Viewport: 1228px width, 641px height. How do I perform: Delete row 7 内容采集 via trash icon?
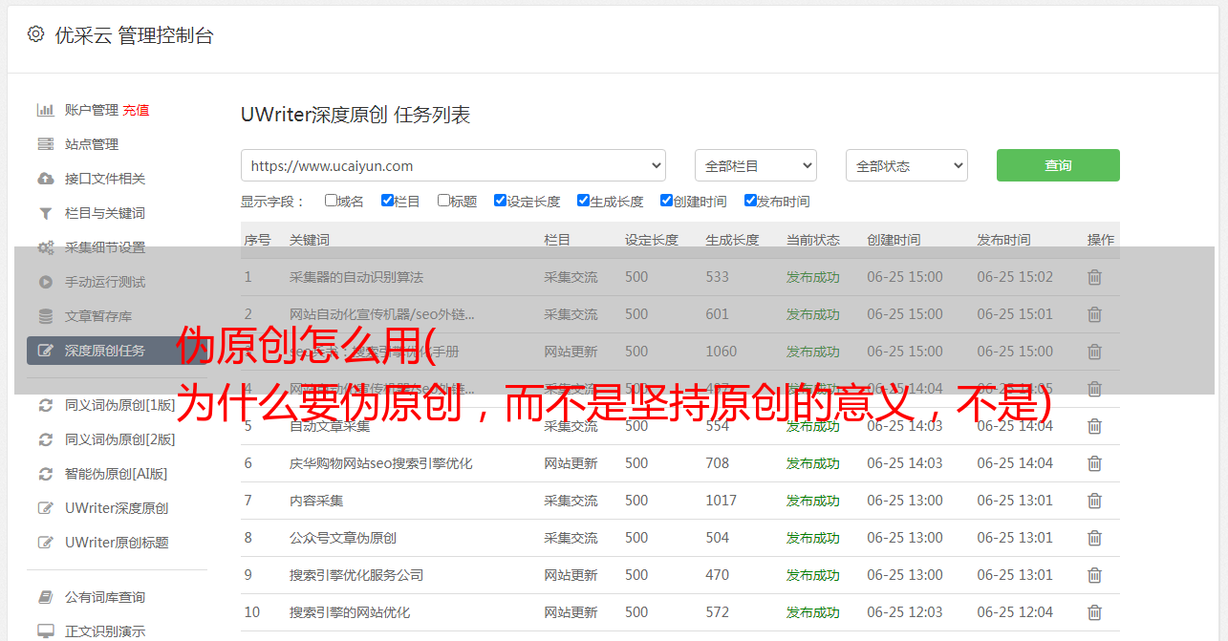[1094, 501]
